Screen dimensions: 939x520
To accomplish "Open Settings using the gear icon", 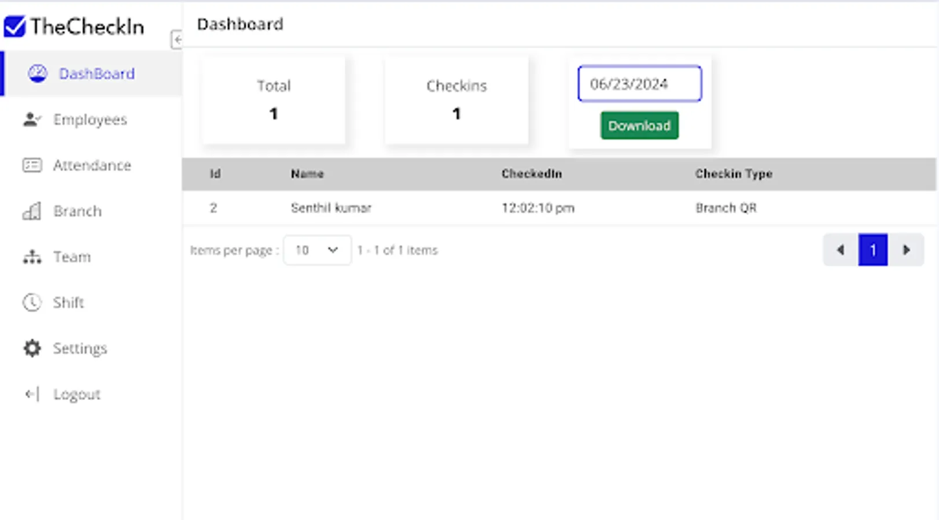I will click(x=32, y=348).
